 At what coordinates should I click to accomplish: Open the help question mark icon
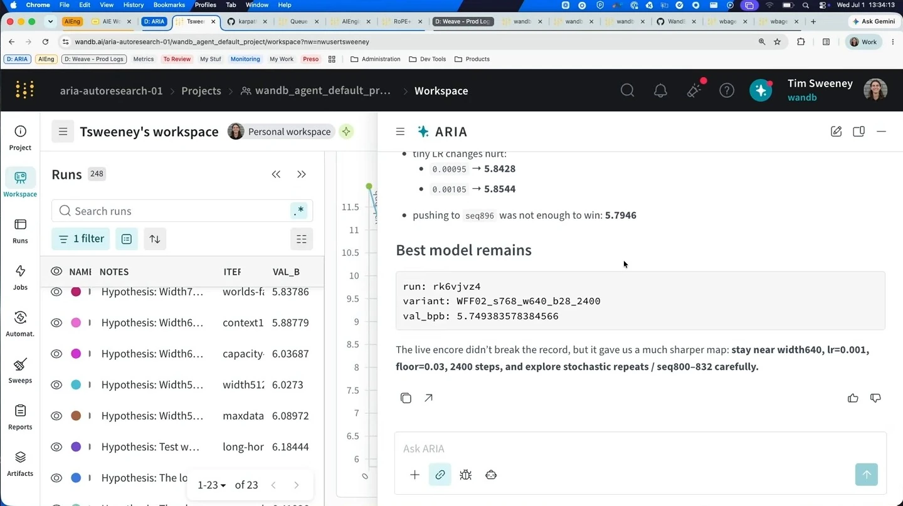tap(727, 90)
